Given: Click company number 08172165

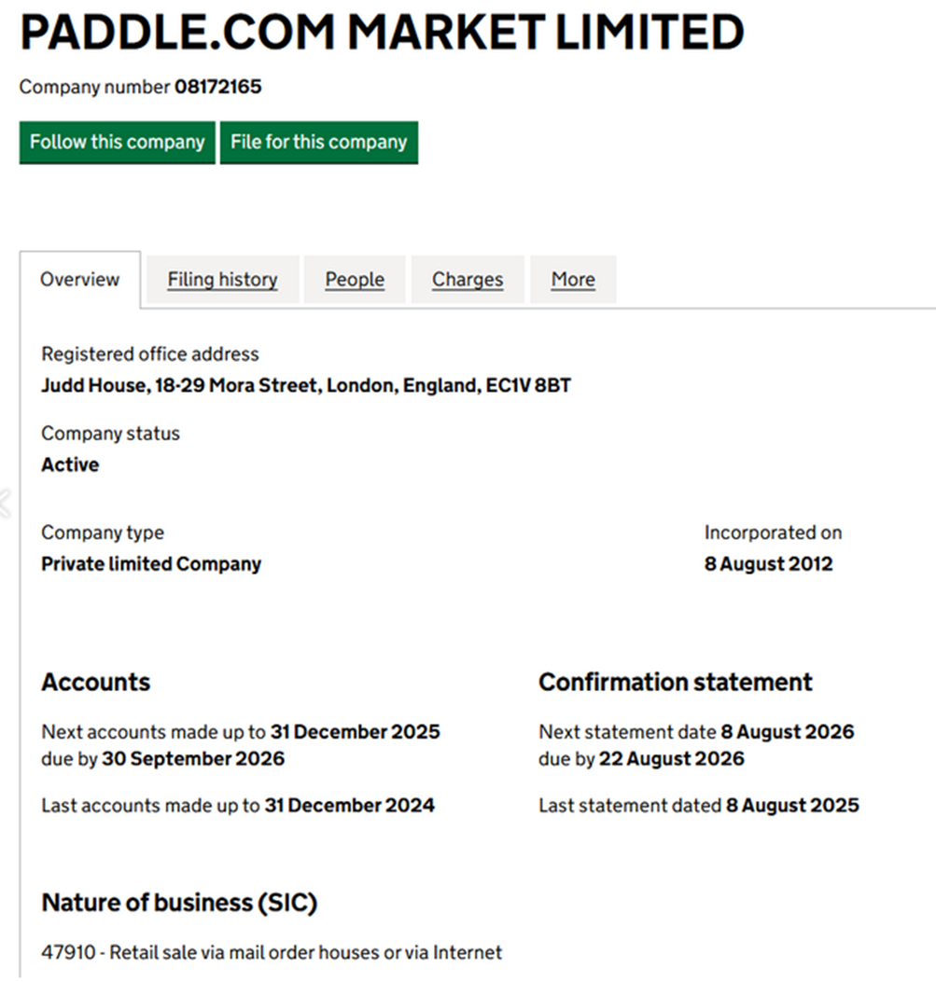Looking at the screenshot, I should click(217, 88).
